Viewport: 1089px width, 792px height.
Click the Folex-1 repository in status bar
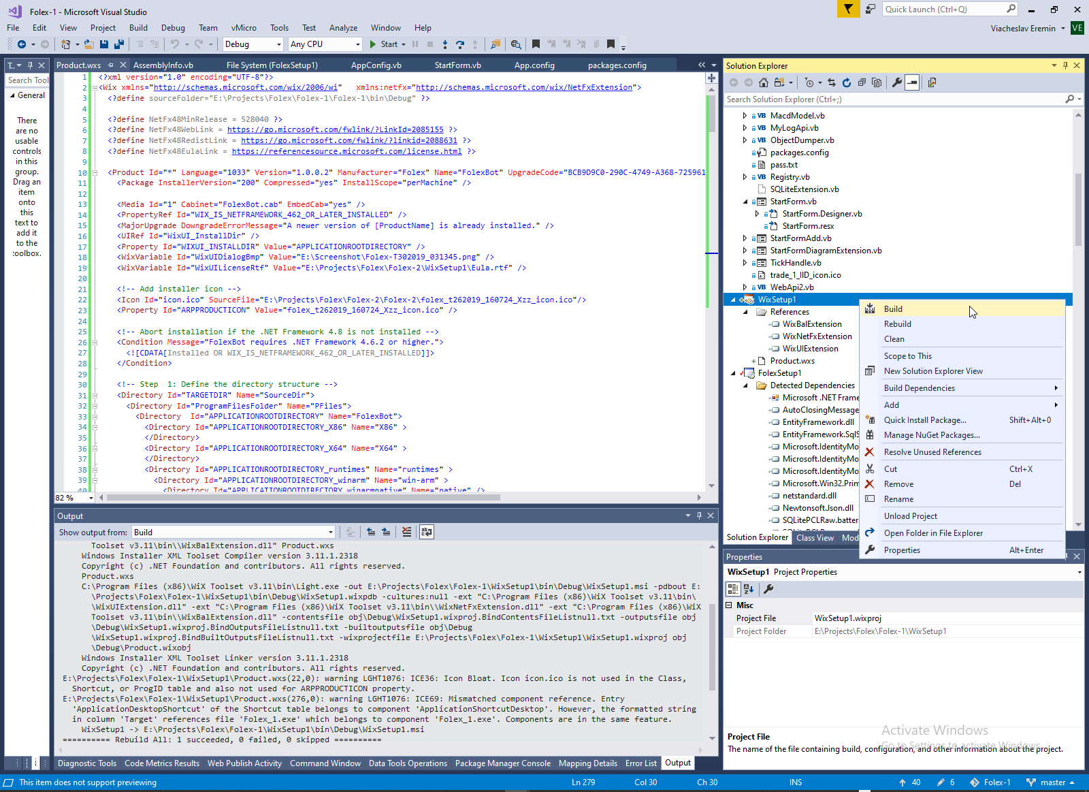(x=990, y=782)
